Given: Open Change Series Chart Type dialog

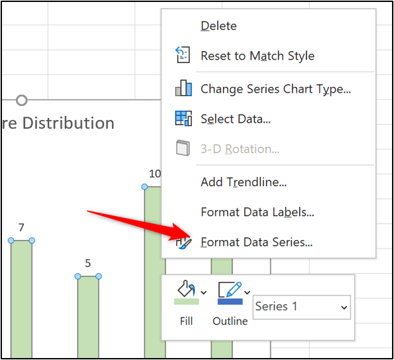Looking at the screenshot, I should (x=276, y=89).
